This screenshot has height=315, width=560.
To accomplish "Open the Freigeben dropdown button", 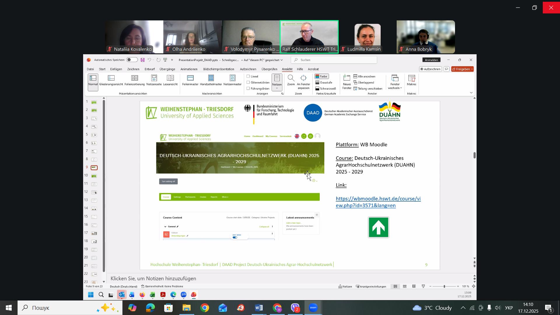I will pyautogui.click(x=462, y=69).
